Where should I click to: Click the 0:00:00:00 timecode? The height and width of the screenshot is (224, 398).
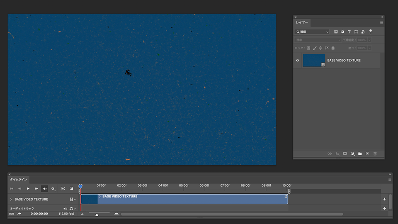[39, 214]
